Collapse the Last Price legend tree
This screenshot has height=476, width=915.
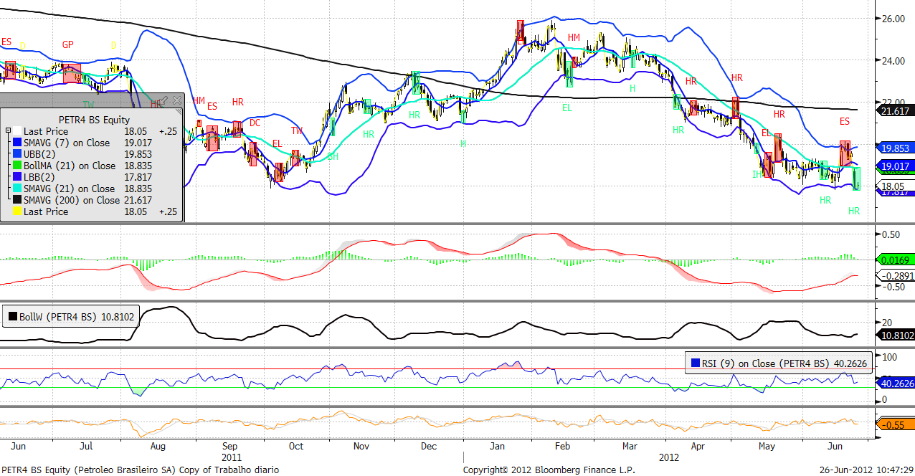coord(8,131)
